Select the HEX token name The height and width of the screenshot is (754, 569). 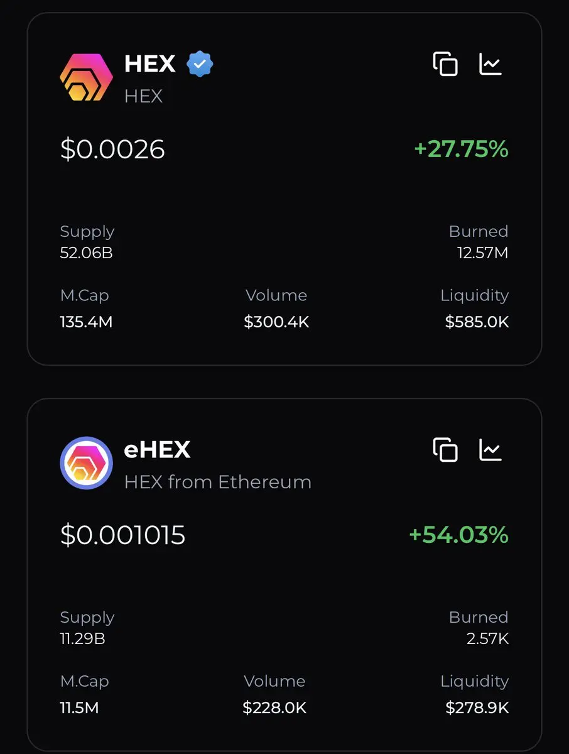(150, 64)
